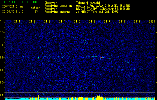Click the 0.6 kHz axis label
This screenshot has width=157, height=100.
pyautogui.click(x=2, y=95)
